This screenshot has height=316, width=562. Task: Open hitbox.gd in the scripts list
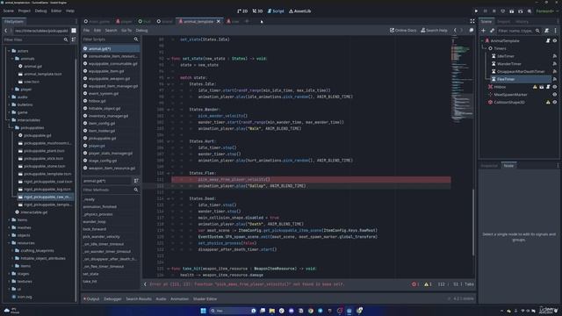97,101
